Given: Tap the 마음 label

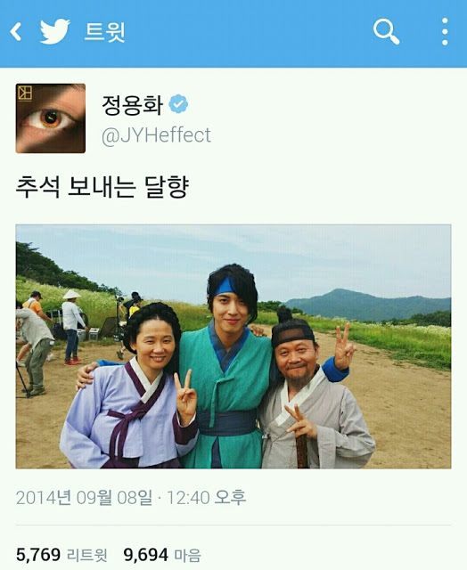Looking at the screenshot, I should pyautogui.click(x=187, y=556).
